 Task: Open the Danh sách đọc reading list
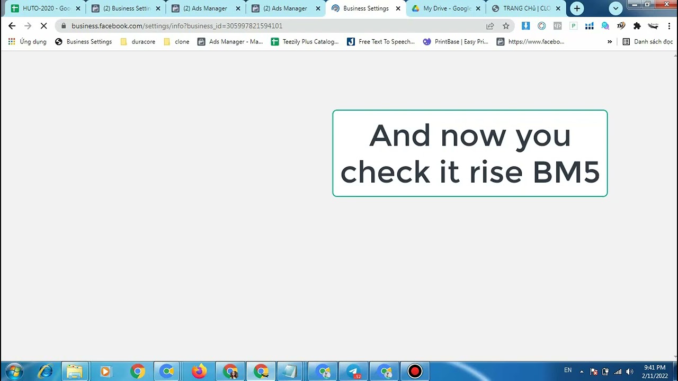(647, 42)
